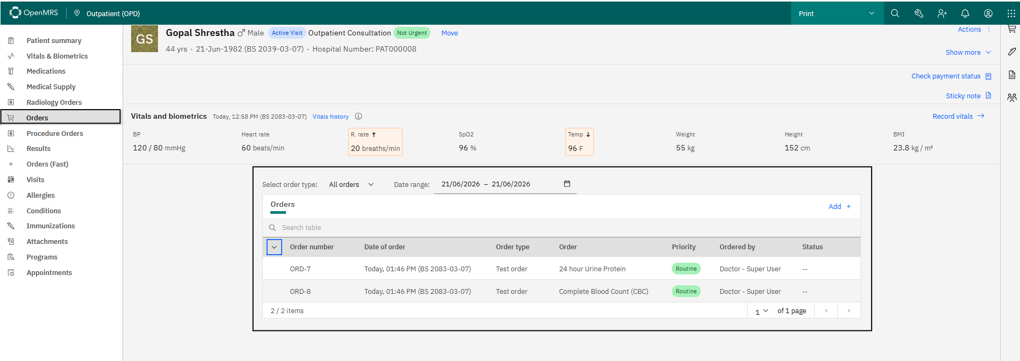Open the search icon in top bar
Viewport: 1020px width, 361px height.
895,13
